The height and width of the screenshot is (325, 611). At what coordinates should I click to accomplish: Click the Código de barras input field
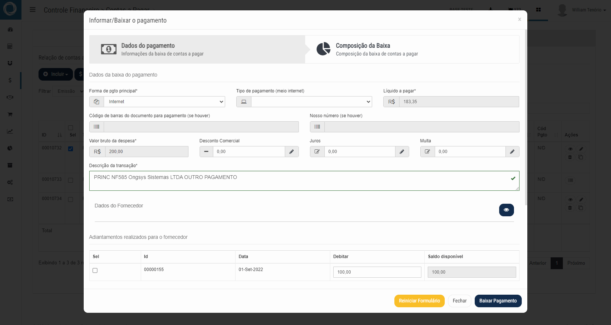tap(201, 127)
